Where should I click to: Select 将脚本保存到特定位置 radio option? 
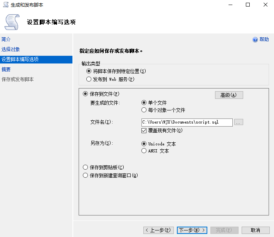click(89, 71)
